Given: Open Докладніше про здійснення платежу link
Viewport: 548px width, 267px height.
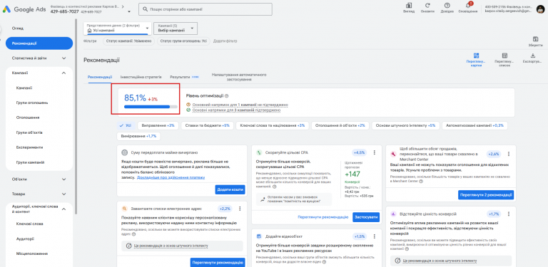Looking at the screenshot, I should [171, 177].
